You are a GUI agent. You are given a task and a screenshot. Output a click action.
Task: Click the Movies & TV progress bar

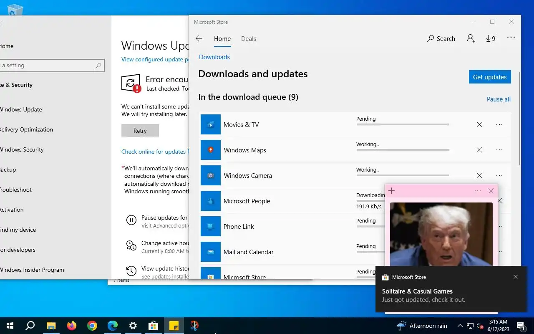[x=403, y=124]
